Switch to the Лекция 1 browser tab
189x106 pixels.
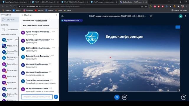(x=45, y=2)
